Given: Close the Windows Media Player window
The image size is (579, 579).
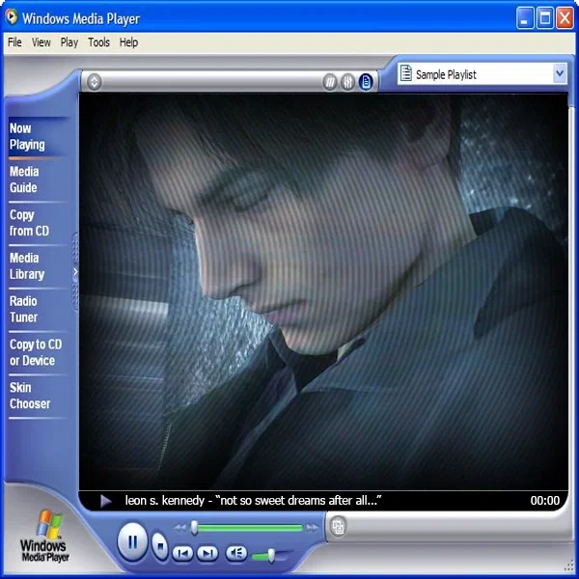Looking at the screenshot, I should coord(565,17).
